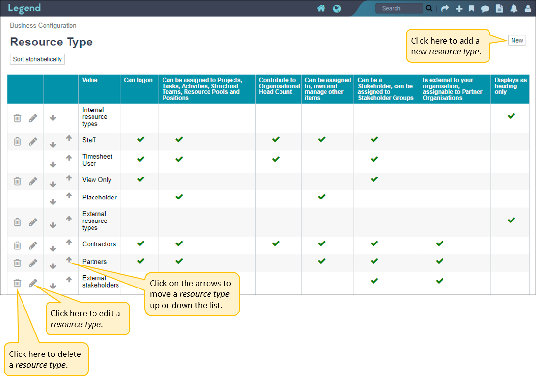Click the Business Configuration breadcrumb text
The width and height of the screenshot is (536, 376).
pyautogui.click(x=43, y=25)
